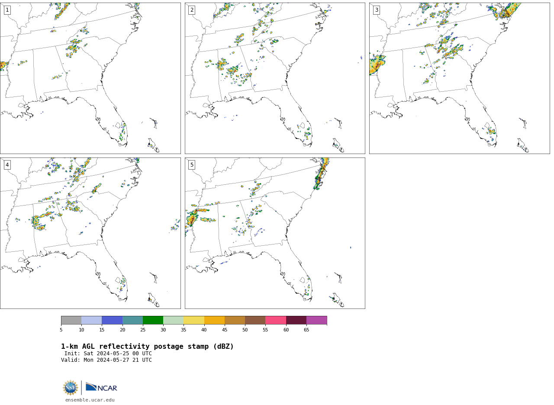The image size is (554, 405).
Task: Click the colorbar tick label 65
Action: pos(306,330)
